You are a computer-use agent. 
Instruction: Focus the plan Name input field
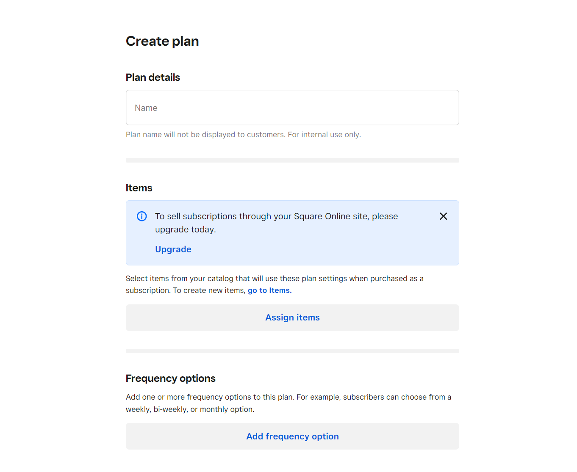292,108
